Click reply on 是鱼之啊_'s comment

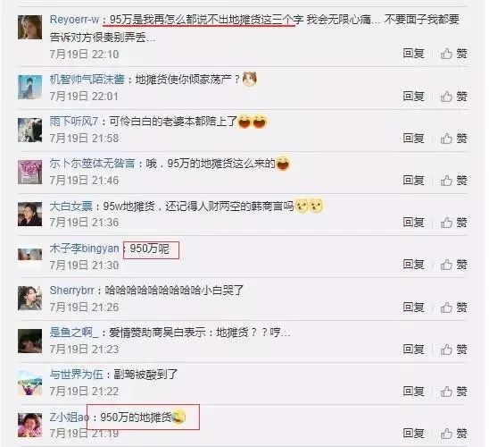pyautogui.click(x=413, y=349)
